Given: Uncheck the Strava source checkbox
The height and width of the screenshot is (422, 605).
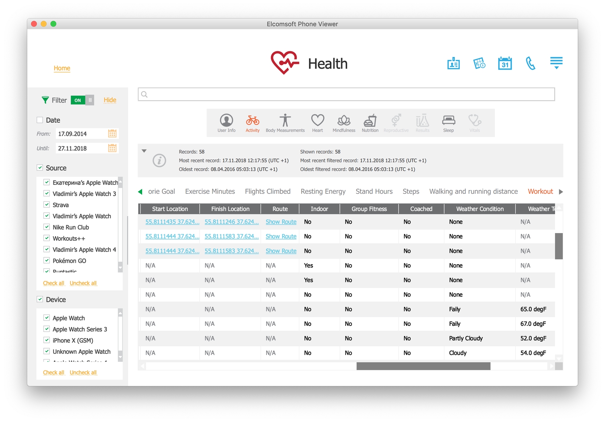Looking at the screenshot, I should point(47,205).
